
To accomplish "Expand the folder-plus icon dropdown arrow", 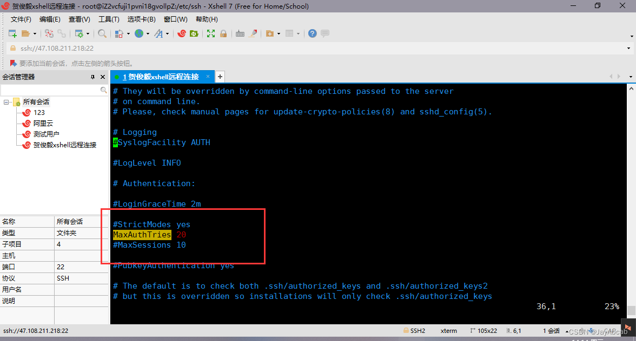I will click(279, 33).
